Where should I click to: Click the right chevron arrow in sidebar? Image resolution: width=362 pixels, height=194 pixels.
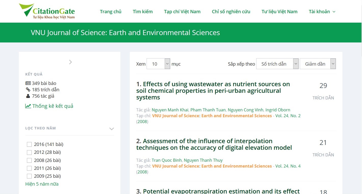(x=70, y=62)
